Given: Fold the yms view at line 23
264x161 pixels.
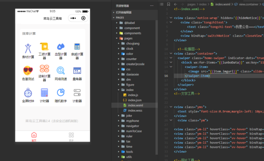Looking at the screenshot, I should click(x=171, y=107).
